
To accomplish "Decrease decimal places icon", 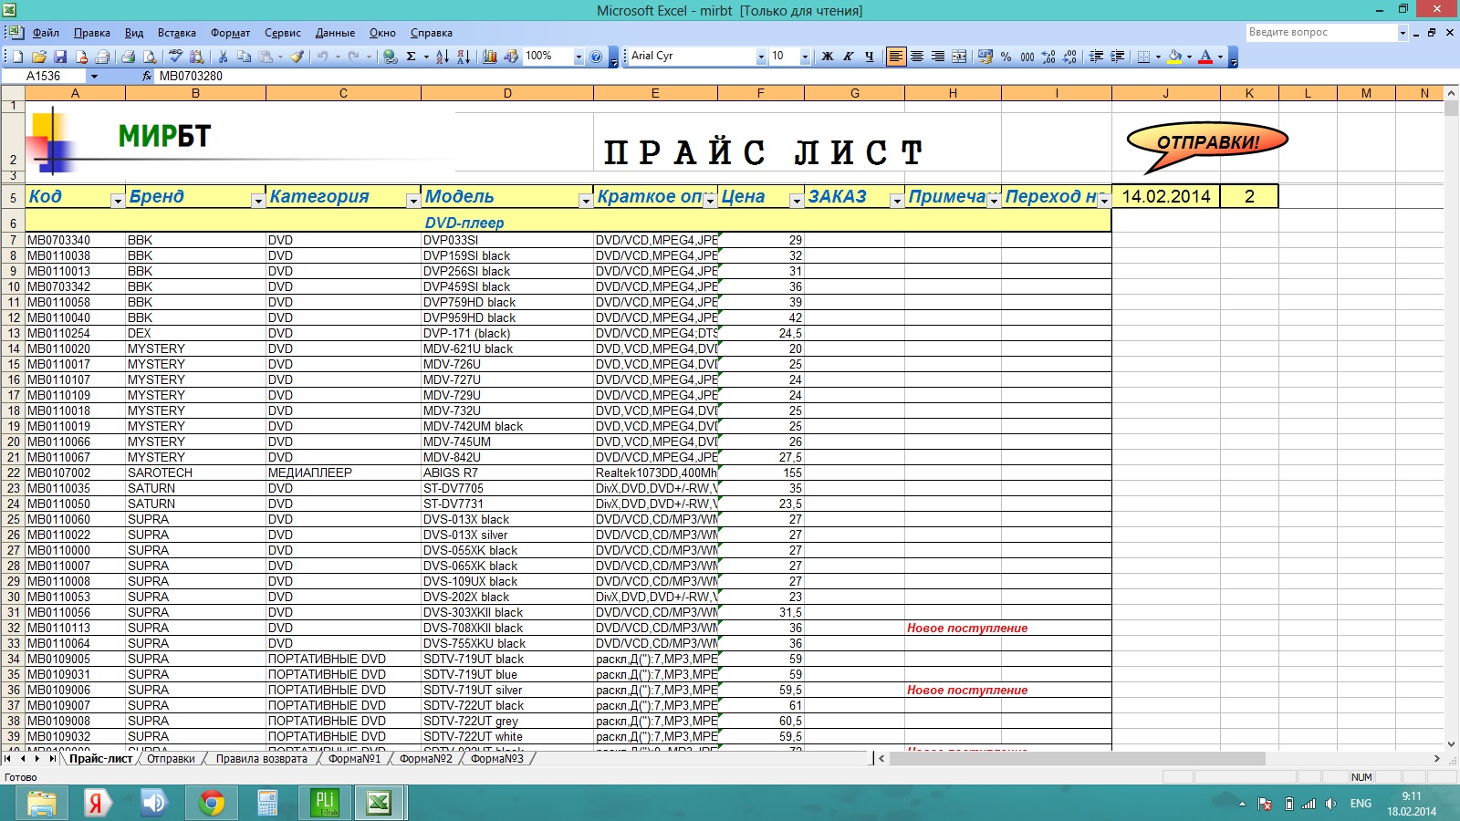I will point(1070,57).
